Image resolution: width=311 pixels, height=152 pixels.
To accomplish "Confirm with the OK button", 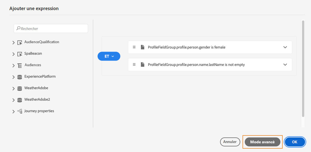I will [294, 142].
